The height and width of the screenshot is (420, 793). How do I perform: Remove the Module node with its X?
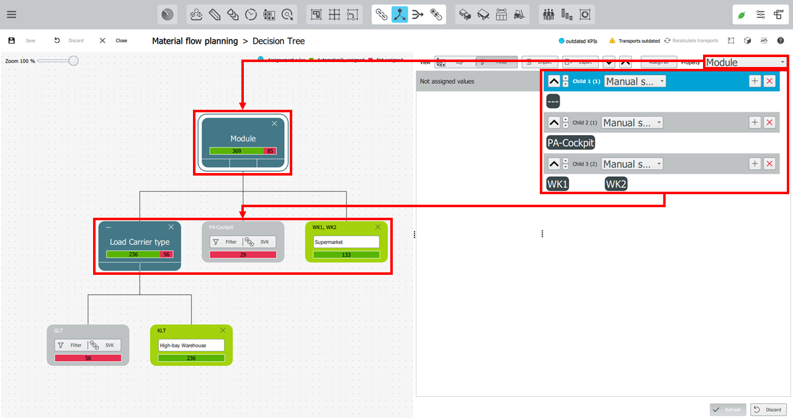point(274,123)
